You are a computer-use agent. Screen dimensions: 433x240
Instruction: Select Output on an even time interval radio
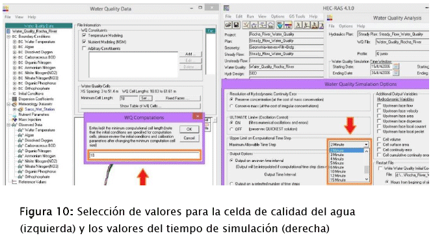(x=231, y=160)
